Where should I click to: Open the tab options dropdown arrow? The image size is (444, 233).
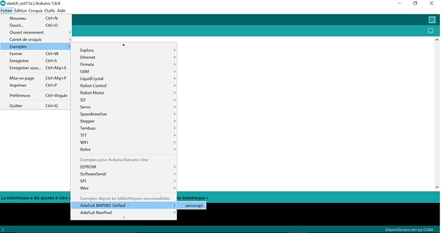click(x=431, y=31)
